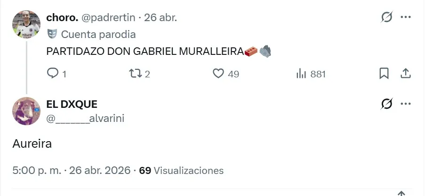
Task: Open EL DXQUE's profile avatar
Action: 26,111
